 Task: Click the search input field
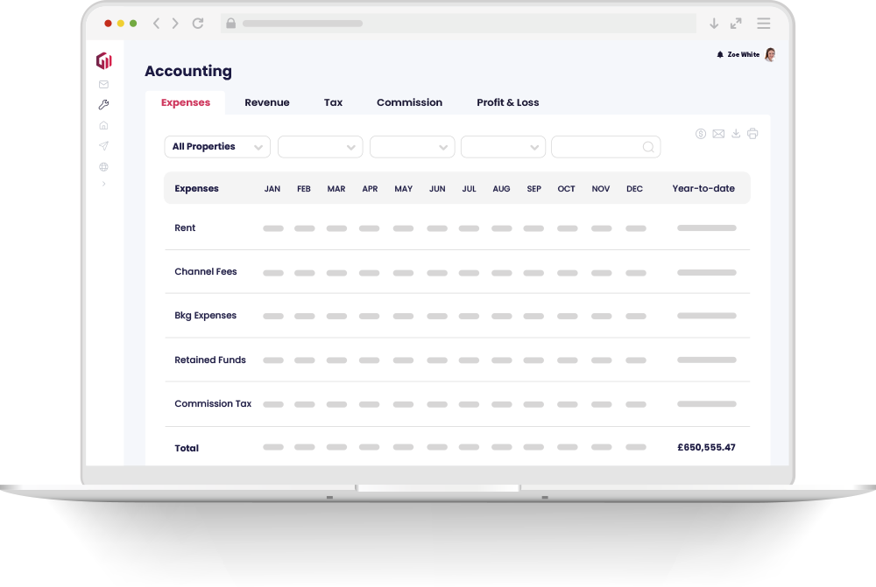coord(597,147)
